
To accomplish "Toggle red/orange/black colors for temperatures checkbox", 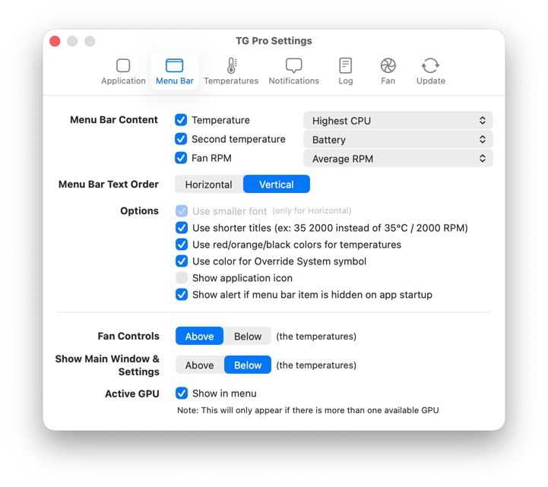I will pos(182,244).
